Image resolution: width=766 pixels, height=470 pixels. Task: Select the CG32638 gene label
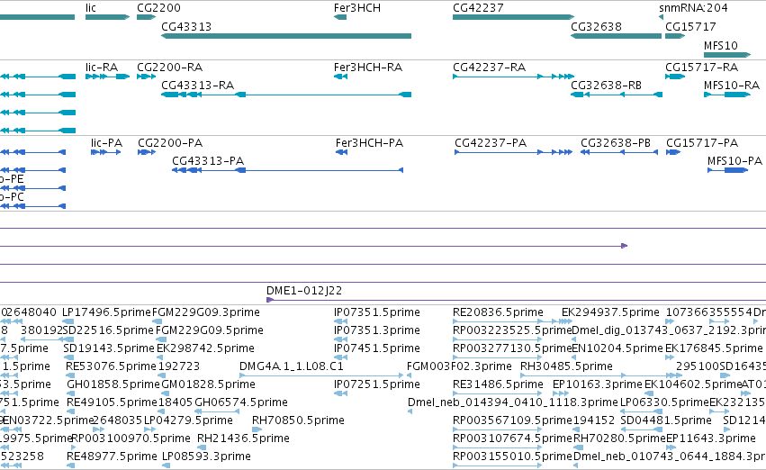tap(596, 26)
